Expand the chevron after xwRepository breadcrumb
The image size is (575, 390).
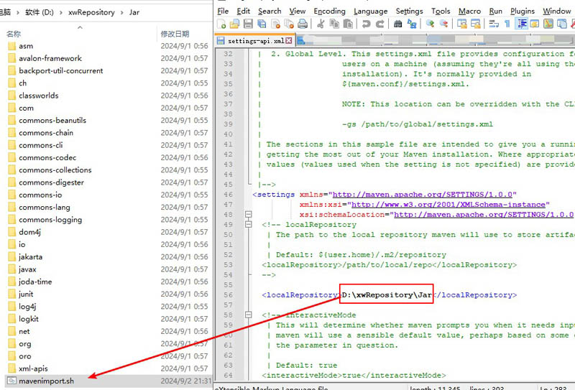121,12
